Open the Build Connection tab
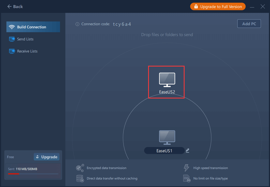Viewport: 270px width, 187px height. tap(33, 27)
